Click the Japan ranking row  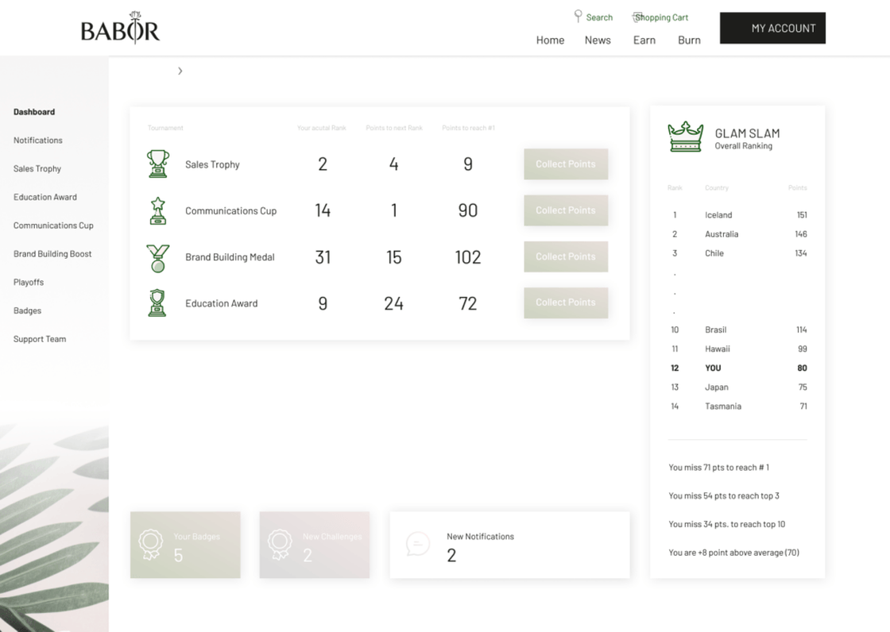[738, 387]
